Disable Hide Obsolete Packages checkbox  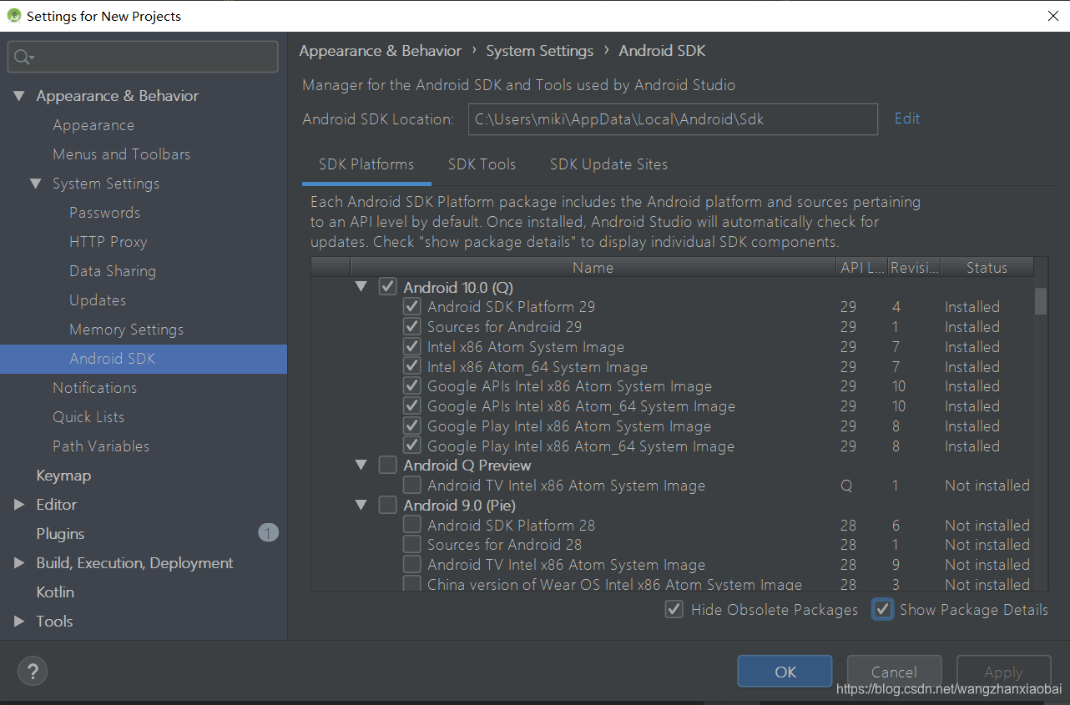674,610
